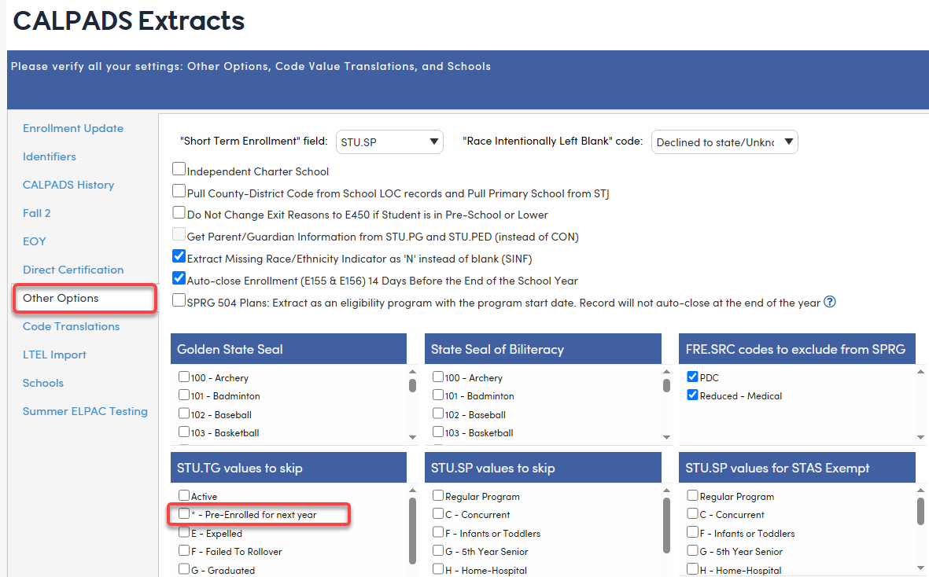Check 103 - Basketball under State Seal of Biliteracy

tap(438, 432)
